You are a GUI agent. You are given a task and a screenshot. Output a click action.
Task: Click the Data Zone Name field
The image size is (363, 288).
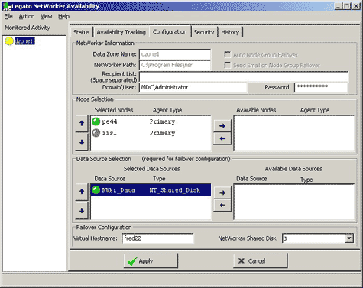(175, 54)
